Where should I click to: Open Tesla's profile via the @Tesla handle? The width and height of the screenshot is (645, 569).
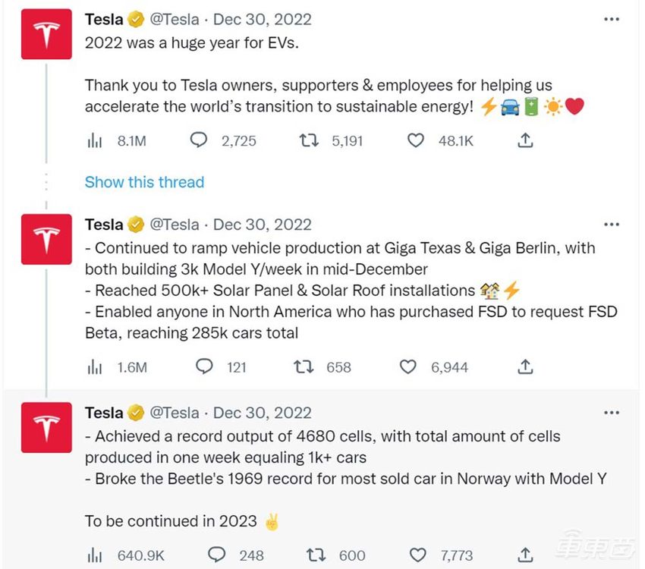pos(176,19)
